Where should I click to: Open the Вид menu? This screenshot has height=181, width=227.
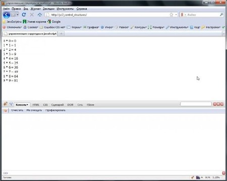[x=26, y=9]
